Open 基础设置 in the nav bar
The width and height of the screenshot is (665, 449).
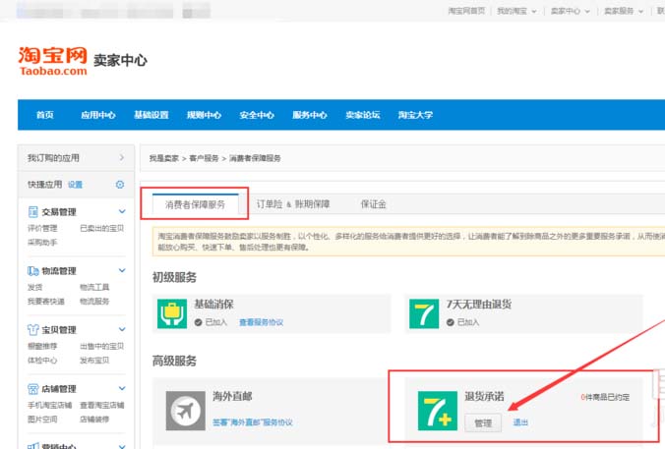point(151,115)
